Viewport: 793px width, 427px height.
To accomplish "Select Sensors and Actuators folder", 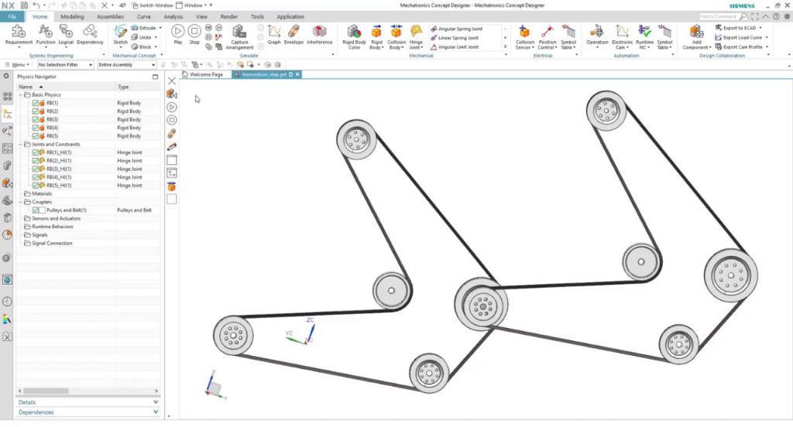I will pos(56,219).
